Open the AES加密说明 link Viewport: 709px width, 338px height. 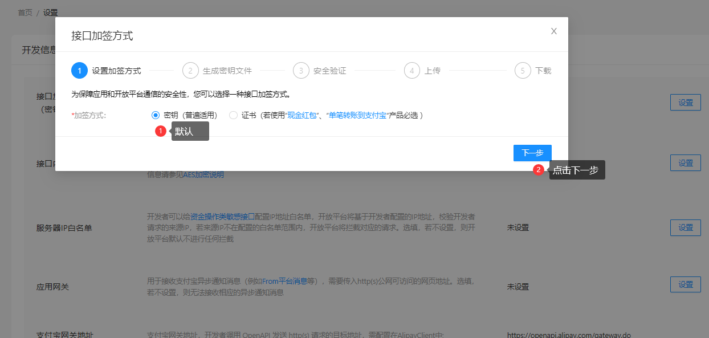click(203, 174)
